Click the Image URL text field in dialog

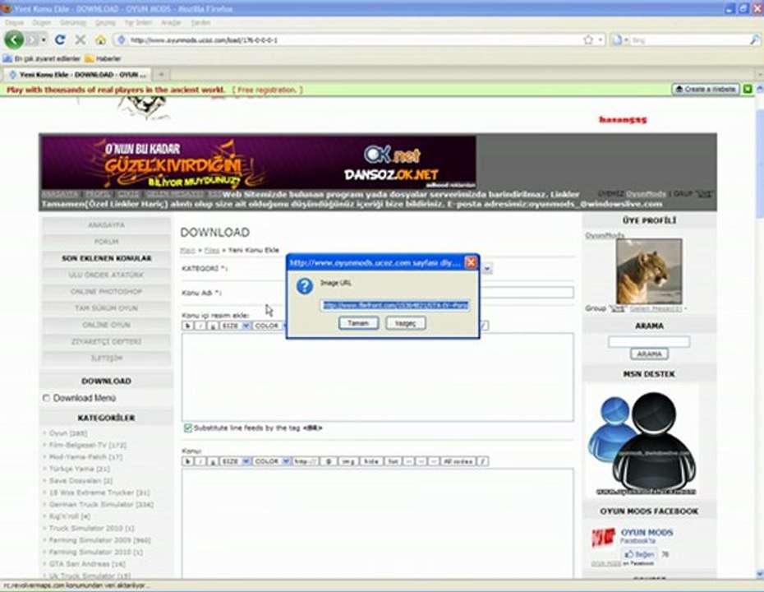pyautogui.click(x=394, y=305)
